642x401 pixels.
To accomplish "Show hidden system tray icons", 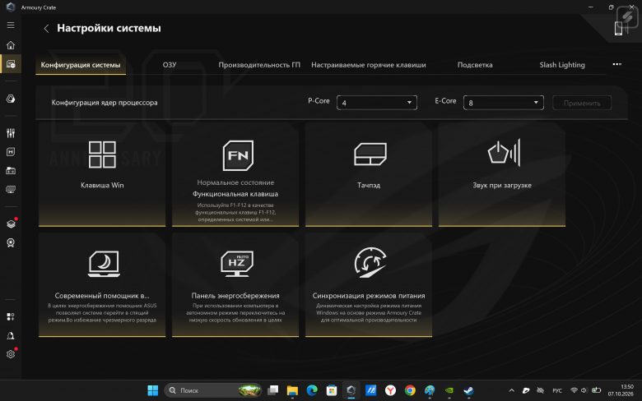I will 511,390.
